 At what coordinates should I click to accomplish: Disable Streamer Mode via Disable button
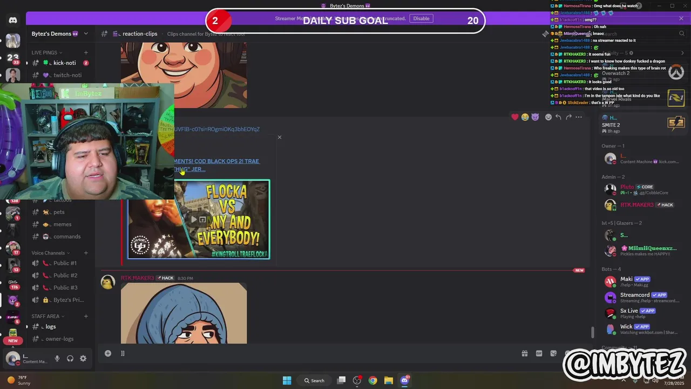click(x=421, y=18)
